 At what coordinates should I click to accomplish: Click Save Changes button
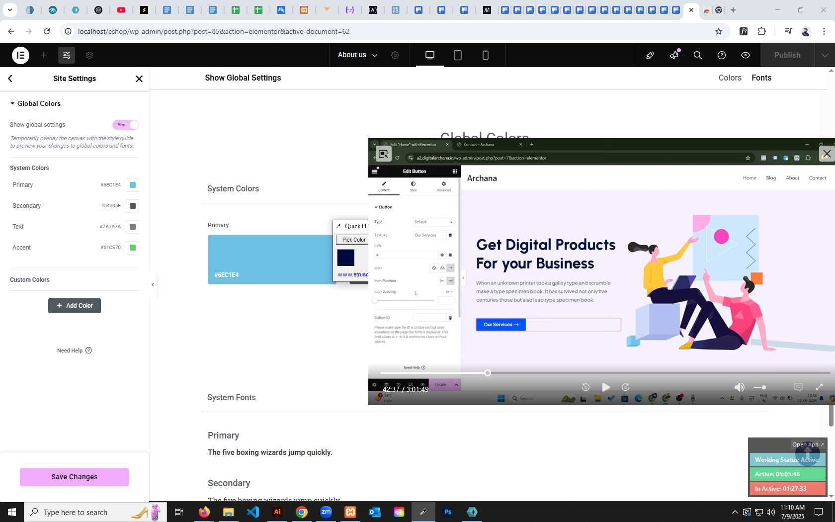coord(75,477)
